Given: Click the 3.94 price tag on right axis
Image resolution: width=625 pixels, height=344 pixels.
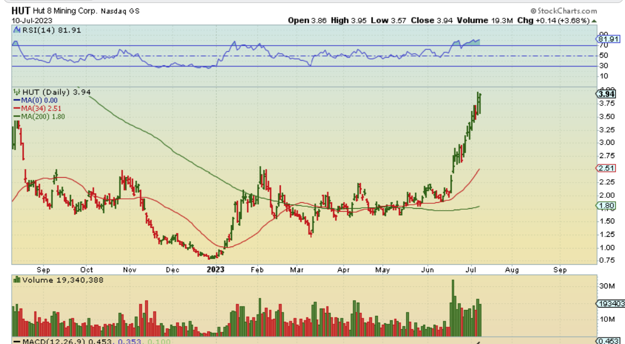Looking at the screenshot, I should coord(605,94).
